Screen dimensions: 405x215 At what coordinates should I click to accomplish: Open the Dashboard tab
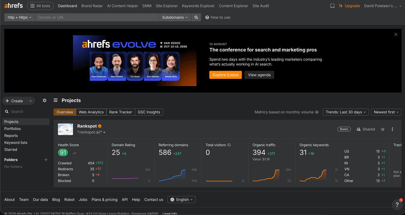(67, 6)
